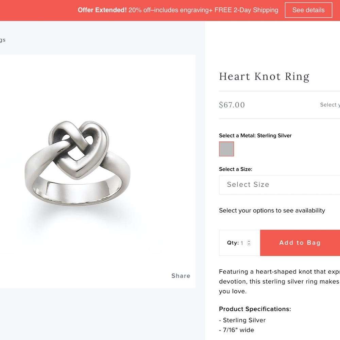Click the Heart Knot Ring product title

pyautogui.click(x=264, y=76)
